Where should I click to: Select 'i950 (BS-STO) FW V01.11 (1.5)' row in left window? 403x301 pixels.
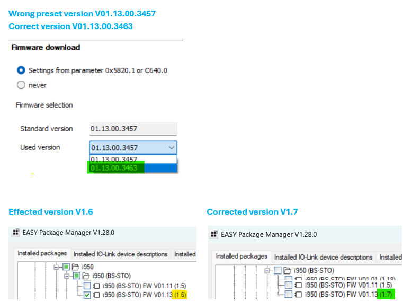coord(145,286)
